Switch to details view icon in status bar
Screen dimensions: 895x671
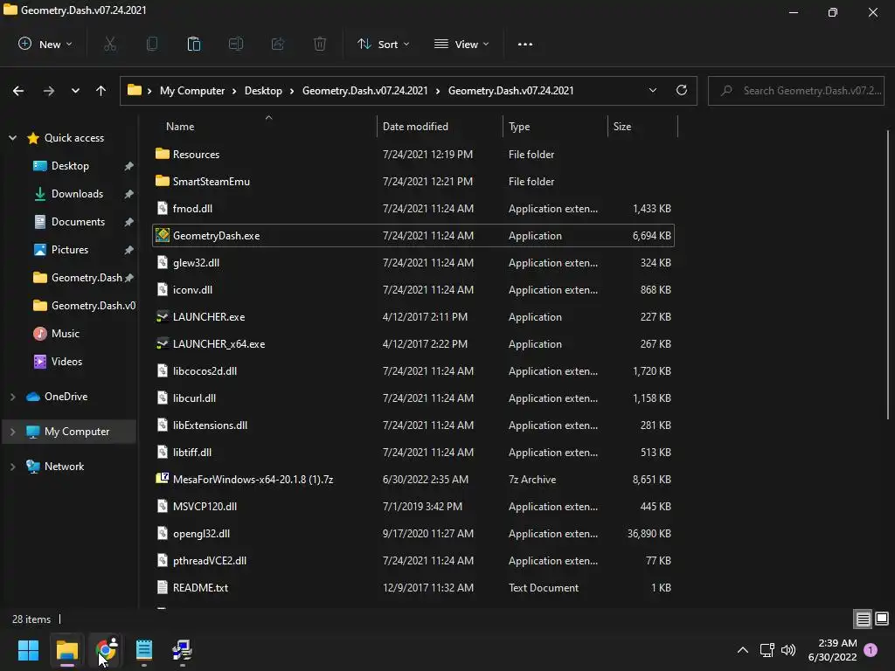click(x=863, y=619)
